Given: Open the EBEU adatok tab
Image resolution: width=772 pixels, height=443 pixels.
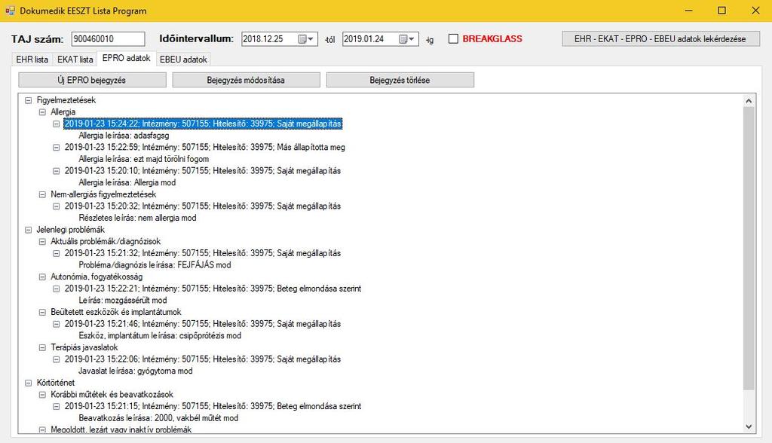Looking at the screenshot, I should (184, 60).
